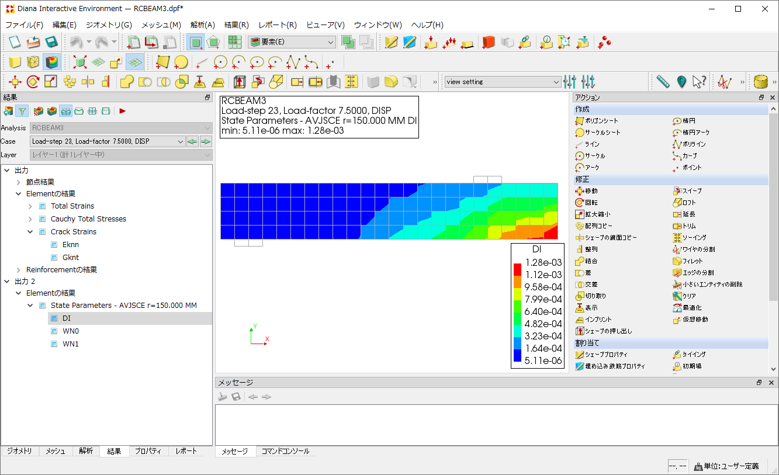Click the save project floppy disk icon
Viewport: 779px width, 475px height.
[51, 42]
